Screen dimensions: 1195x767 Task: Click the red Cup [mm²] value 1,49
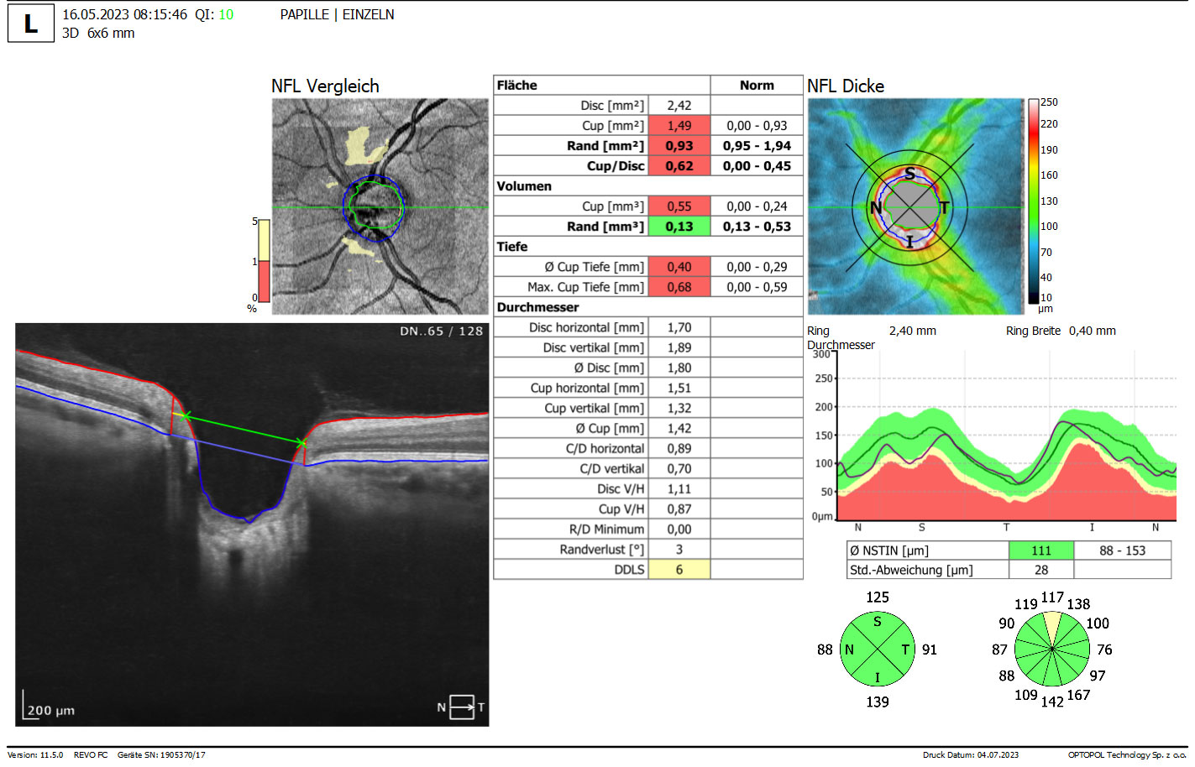point(679,126)
